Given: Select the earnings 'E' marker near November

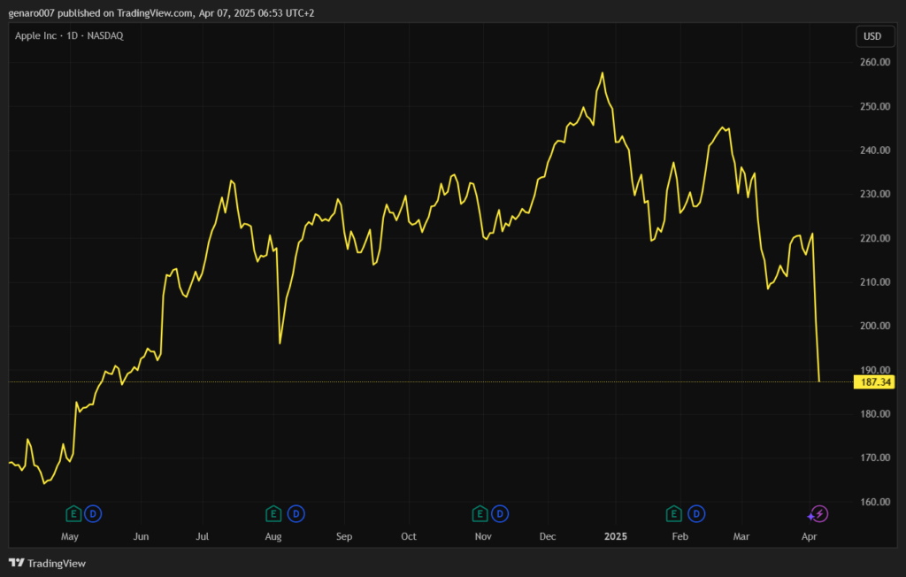Looking at the screenshot, I should [x=480, y=513].
